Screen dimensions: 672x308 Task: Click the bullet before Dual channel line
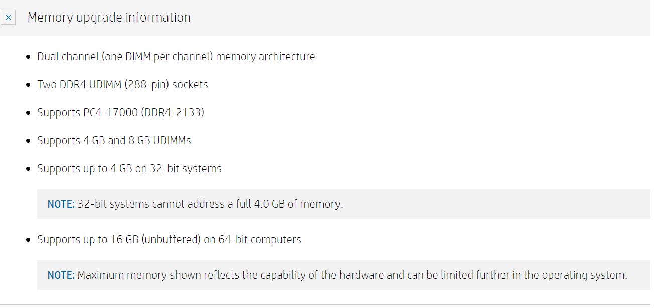coord(28,57)
